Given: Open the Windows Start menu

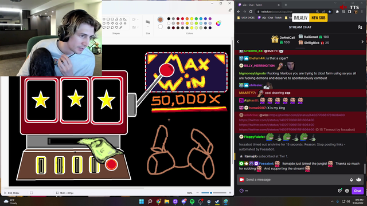Looking at the screenshot, I should click(142, 201).
